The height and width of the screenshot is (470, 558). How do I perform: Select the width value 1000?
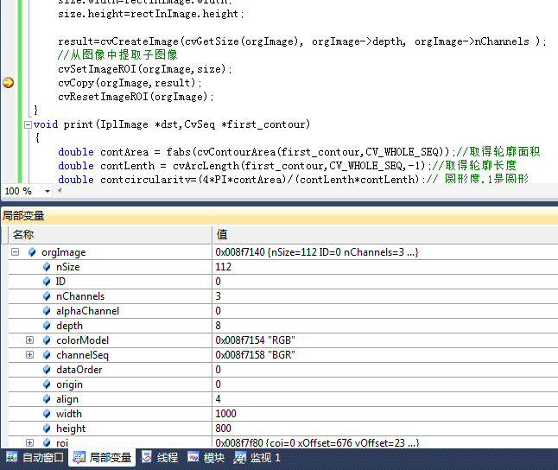point(225,413)
